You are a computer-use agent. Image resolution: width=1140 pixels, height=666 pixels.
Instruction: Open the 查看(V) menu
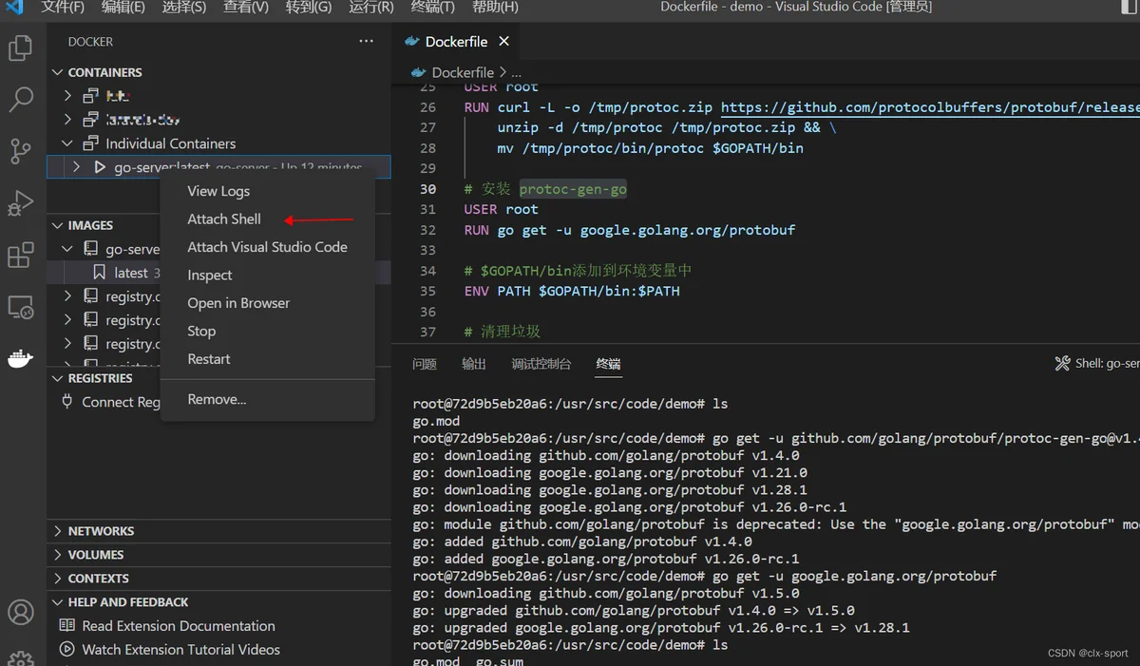246,8
